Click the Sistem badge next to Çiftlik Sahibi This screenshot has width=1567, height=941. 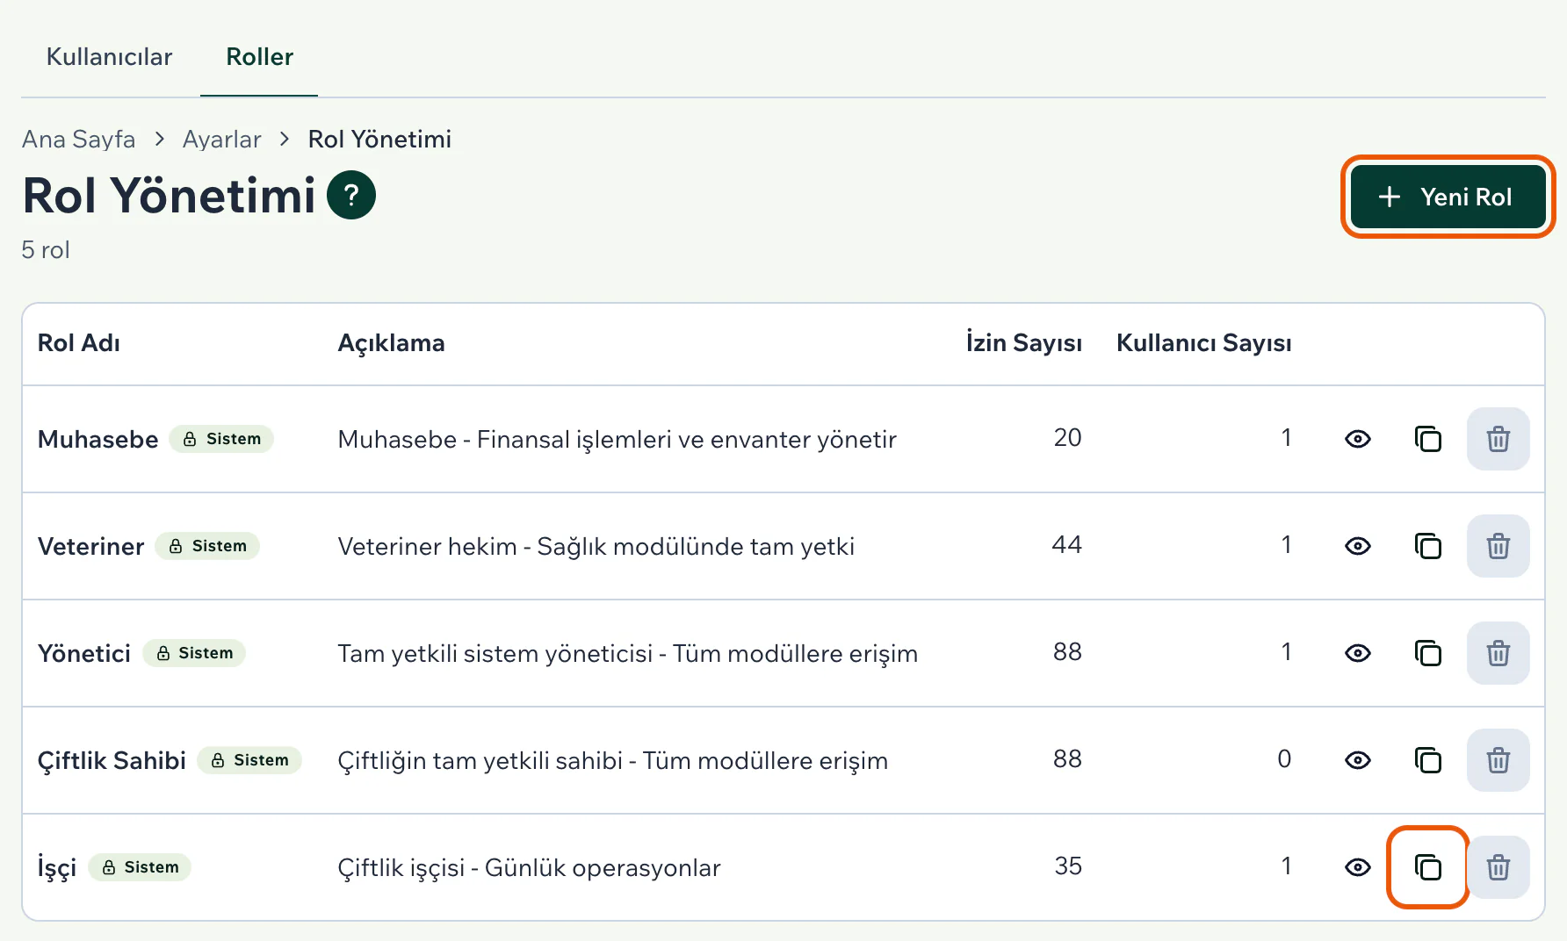tap(249, 760)
